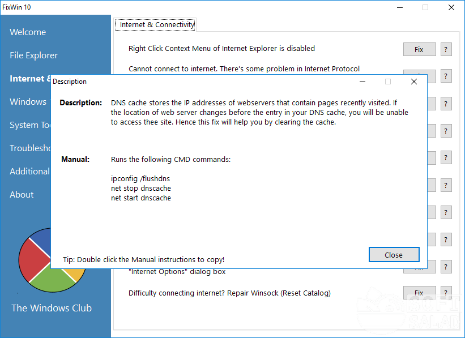Select Internet & Connectivity sidebar item

point(30,79)
